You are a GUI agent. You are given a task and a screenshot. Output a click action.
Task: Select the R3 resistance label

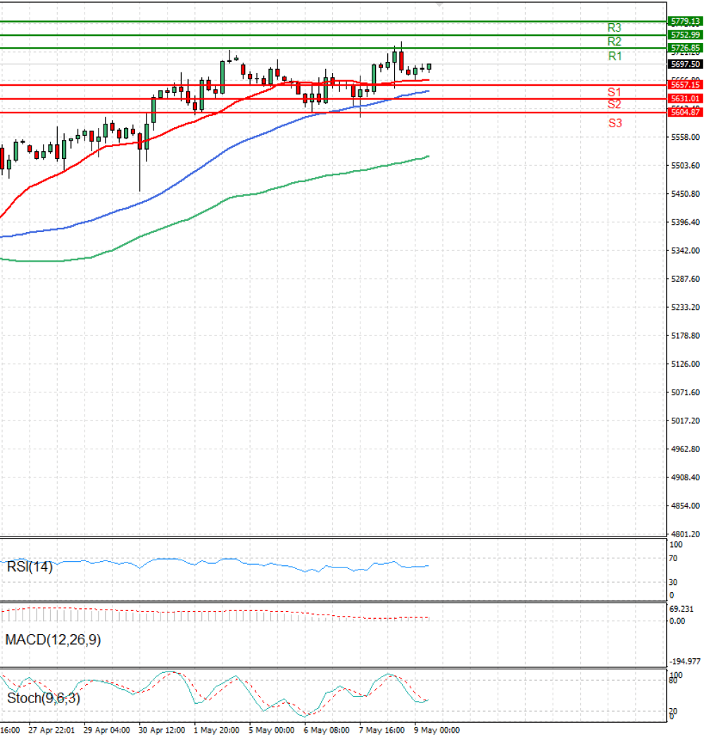[x=615, y=28]
